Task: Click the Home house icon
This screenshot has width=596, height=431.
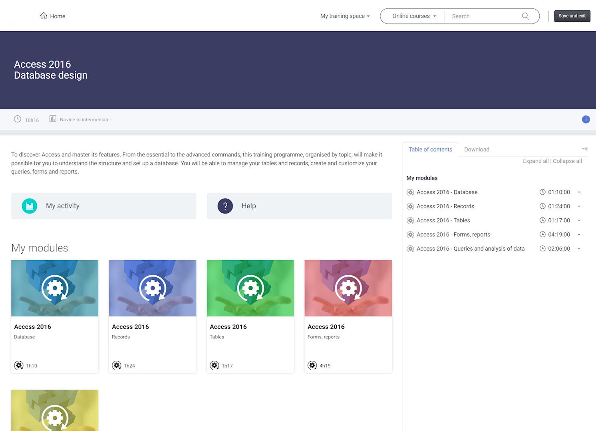Action: coord(44,16)
